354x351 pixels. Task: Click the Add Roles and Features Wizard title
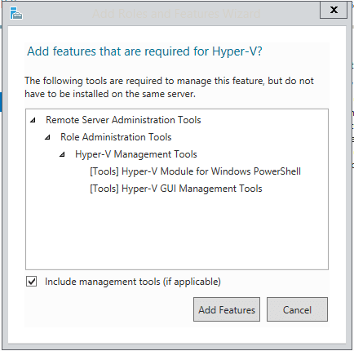coord(176,14)
